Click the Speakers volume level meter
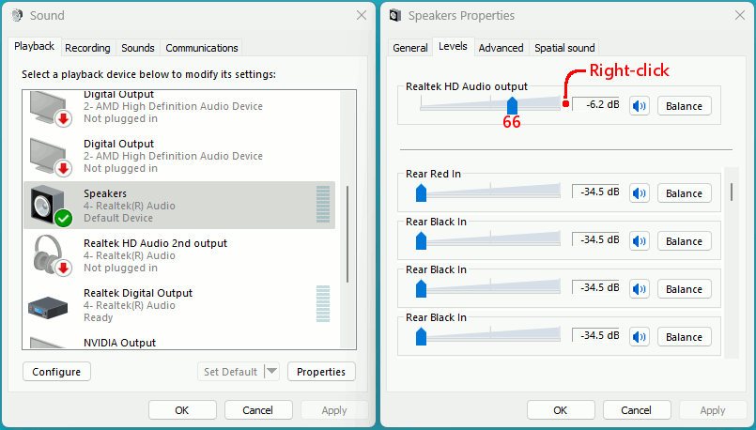The width and height of the screenshot is (756, 430). click(322, 205)
